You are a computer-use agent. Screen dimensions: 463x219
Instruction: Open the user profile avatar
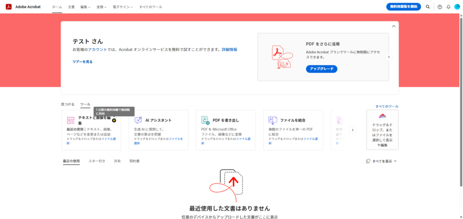[457, 7]
